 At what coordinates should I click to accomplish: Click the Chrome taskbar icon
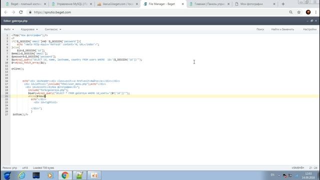[65, 175]
